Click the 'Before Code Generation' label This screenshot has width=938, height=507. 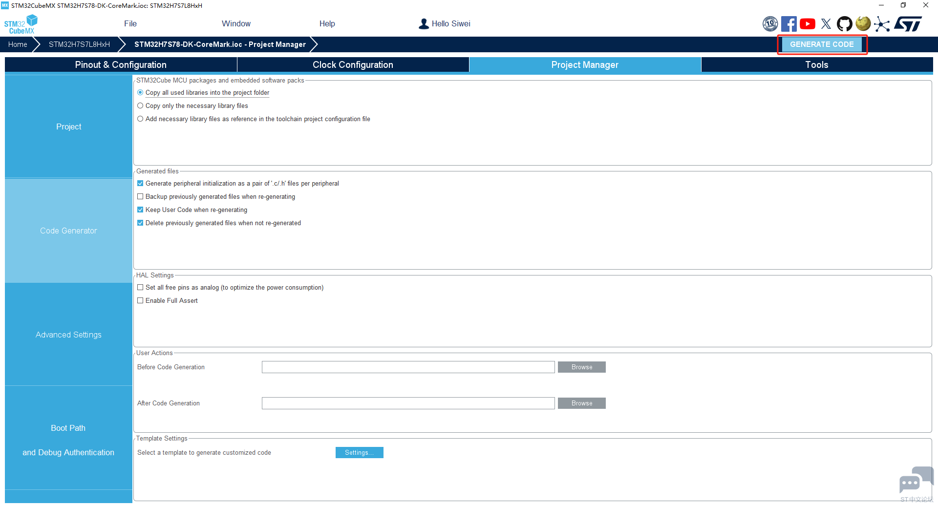(171, 367)
